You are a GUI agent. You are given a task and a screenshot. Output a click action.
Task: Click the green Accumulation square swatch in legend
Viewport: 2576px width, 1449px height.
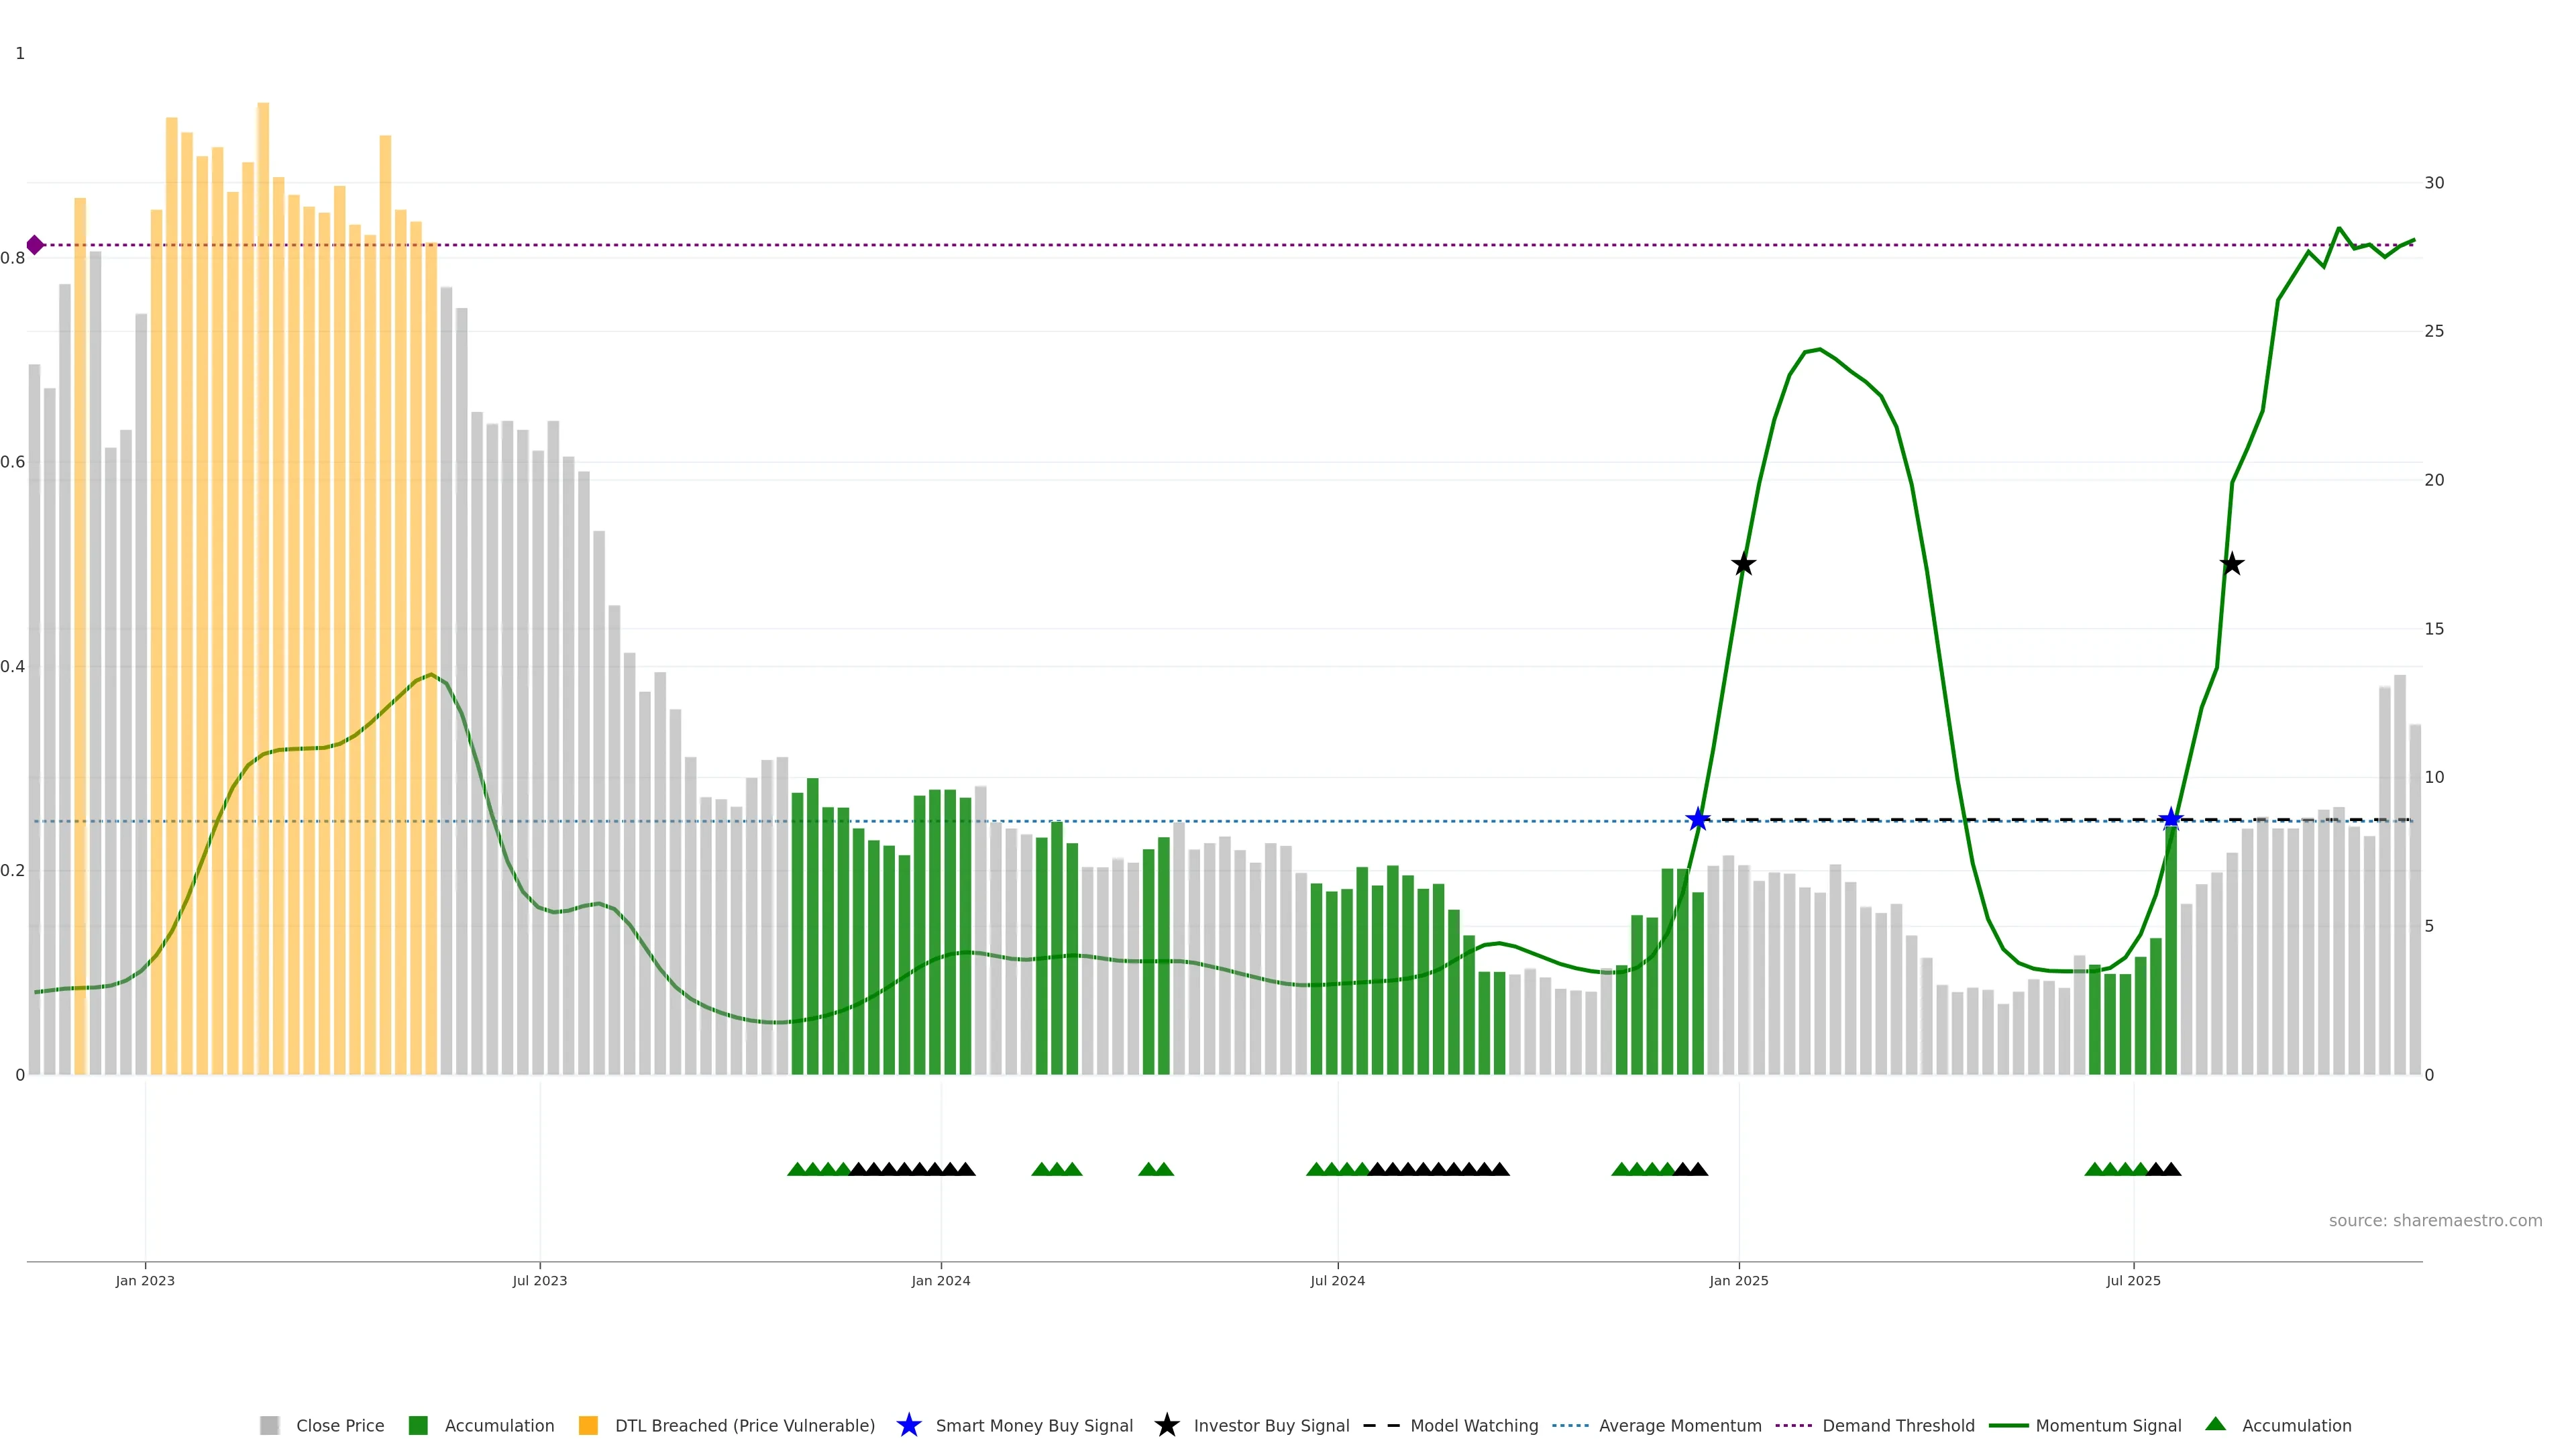pyautogui.click(x=418, y=1425)
